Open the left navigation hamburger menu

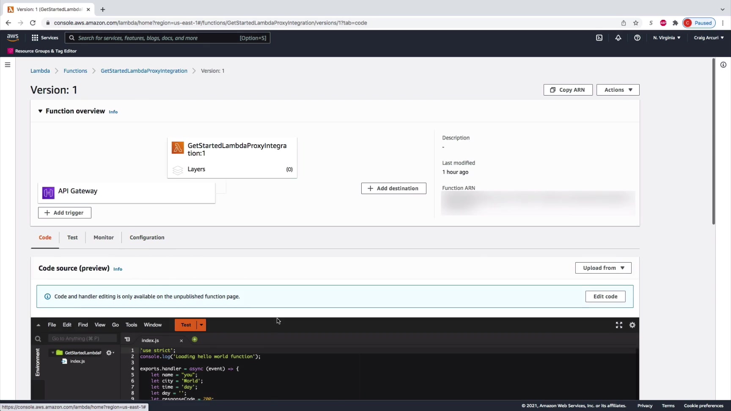(x=8, y=65)
